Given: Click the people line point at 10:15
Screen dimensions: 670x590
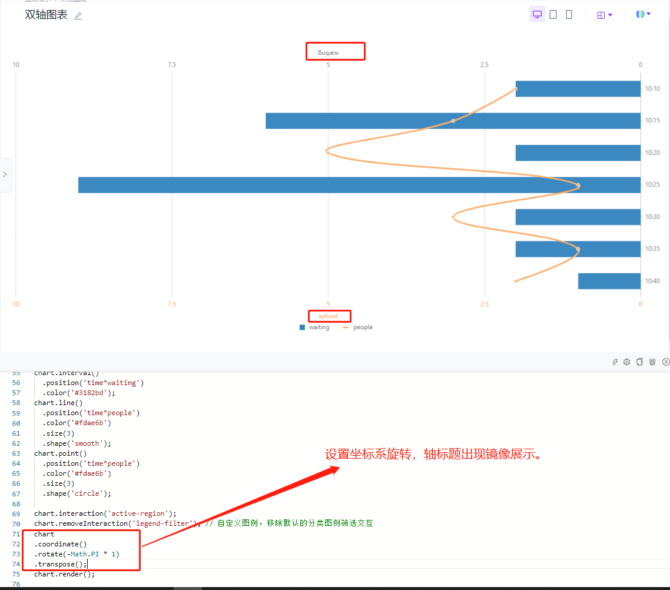Looking at the screenshot, I should click(x=453, y=121).
